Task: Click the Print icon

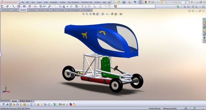Action: click(x=129, y=2)
